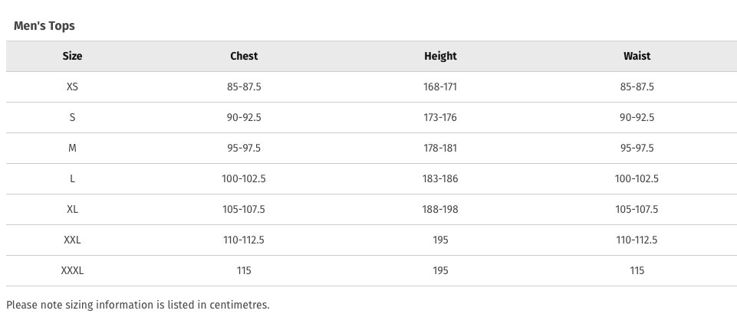Screen dimensions: 737x330
Task: Click waist value 95-97.5 in M row
Action: [637, 148]
